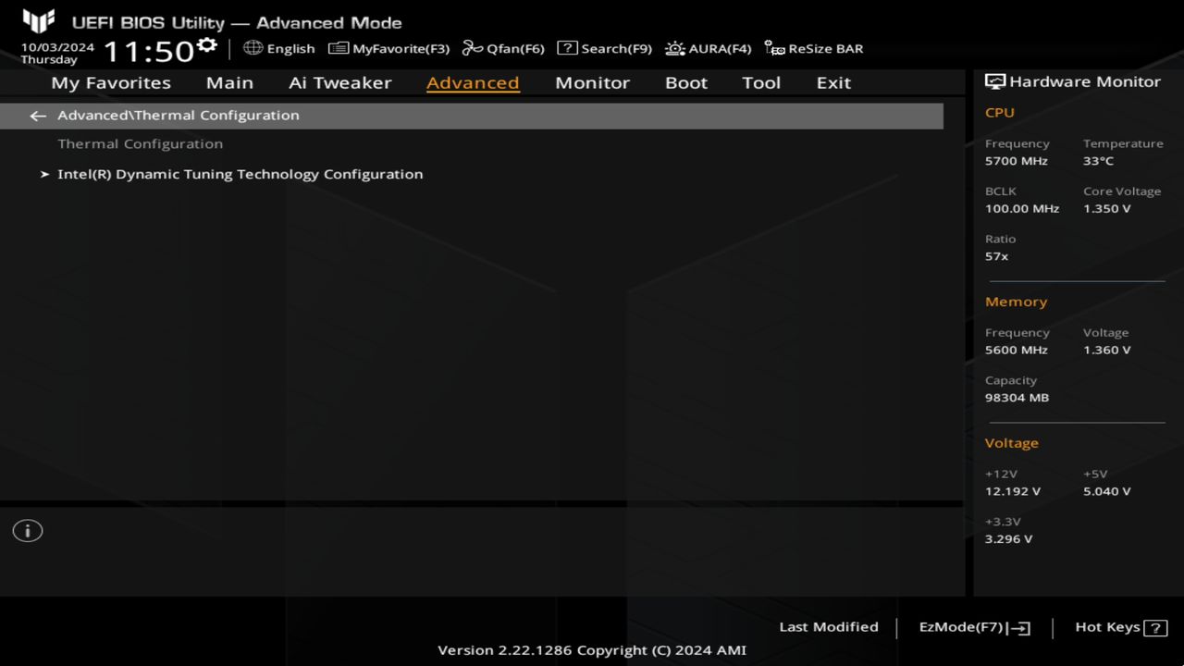
Task: Click the Thermal Configuration heading
Action: tap(140, 144)
